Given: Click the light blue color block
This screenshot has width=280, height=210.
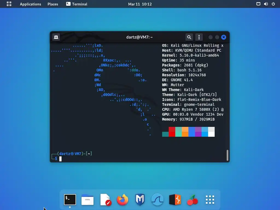Looking at the screenshot, I should 205,132.
